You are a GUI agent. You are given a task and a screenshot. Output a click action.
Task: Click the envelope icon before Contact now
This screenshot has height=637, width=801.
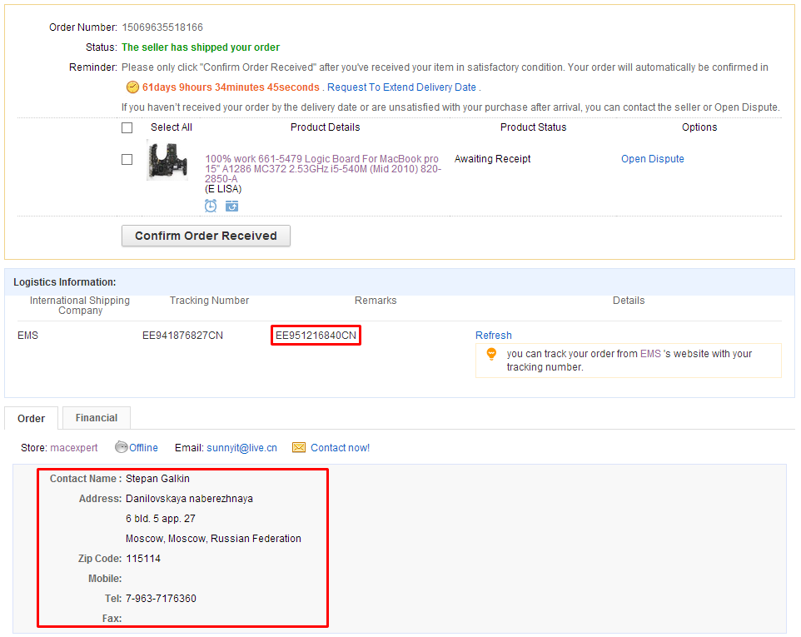point(299,448)
